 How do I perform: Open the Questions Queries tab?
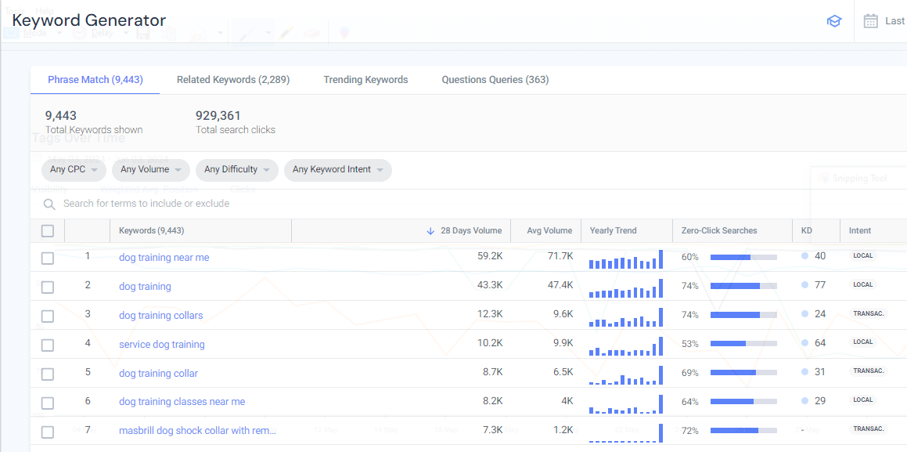[x=495, y=80]
